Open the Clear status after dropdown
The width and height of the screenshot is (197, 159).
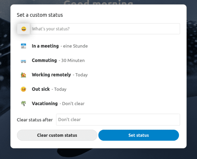pos(118,120)
